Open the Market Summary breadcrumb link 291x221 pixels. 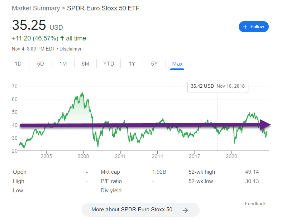pos(36,8)
